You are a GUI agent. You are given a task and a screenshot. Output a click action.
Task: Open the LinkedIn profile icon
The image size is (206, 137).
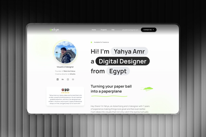pyautogui.click(x=57, y=79)
